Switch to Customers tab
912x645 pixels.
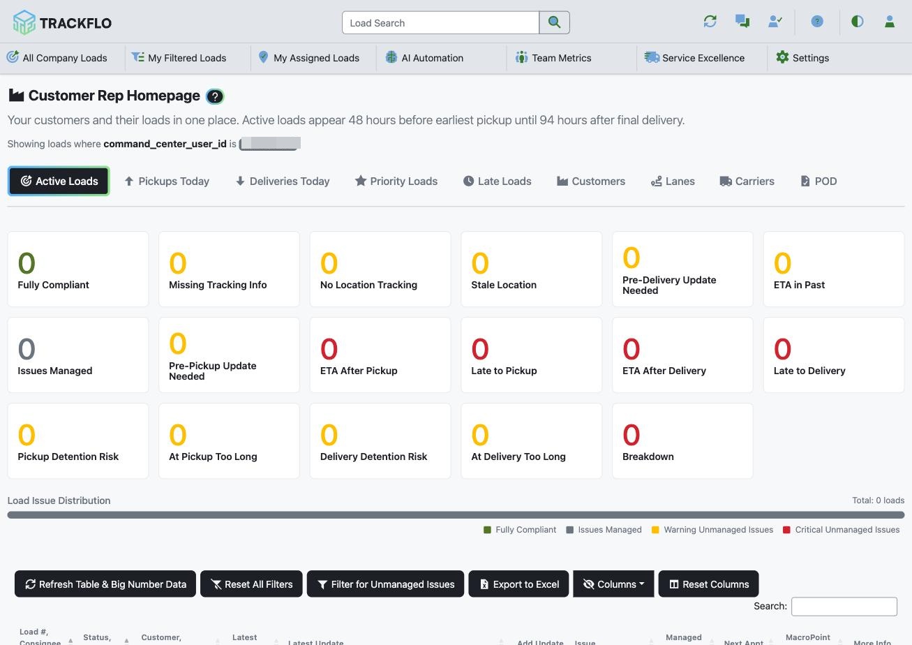pyautogui.click(x=591, y=181)
